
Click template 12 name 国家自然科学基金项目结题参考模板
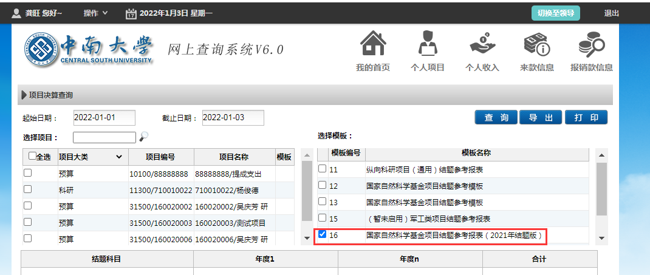(425, 186)
